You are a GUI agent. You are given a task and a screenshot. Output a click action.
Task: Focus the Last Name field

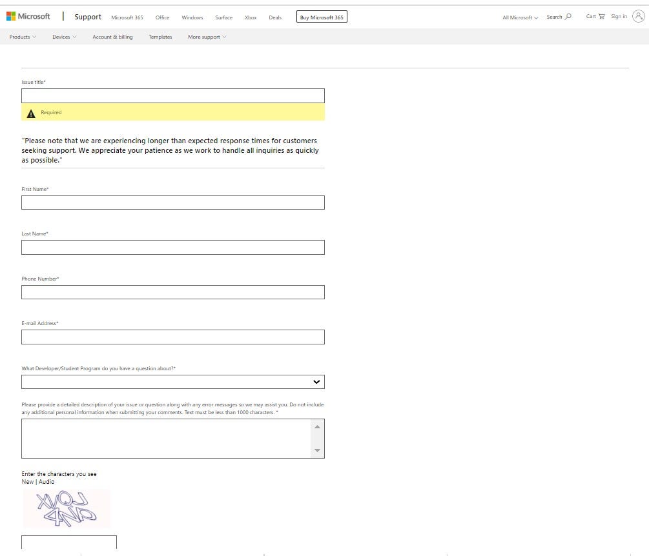coord(173,247)
